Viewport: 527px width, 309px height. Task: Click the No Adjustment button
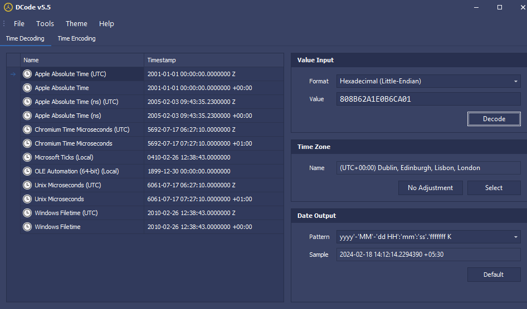point(431,188)
